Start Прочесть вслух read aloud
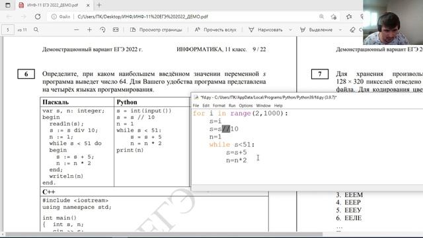Image resolution: width=423 pixels, height=238 pixels. (x=215, y=30)
